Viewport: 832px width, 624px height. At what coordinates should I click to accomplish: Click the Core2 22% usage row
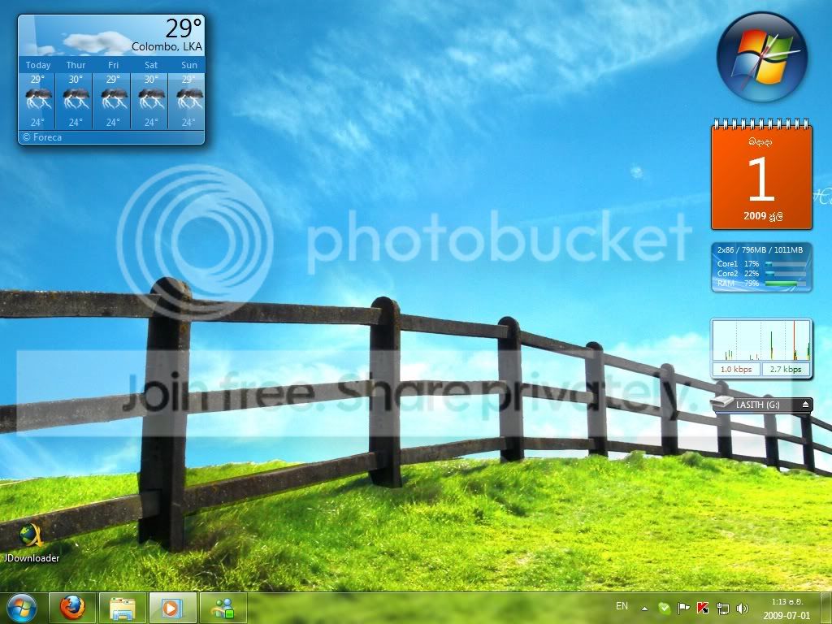tap(760, 273)
